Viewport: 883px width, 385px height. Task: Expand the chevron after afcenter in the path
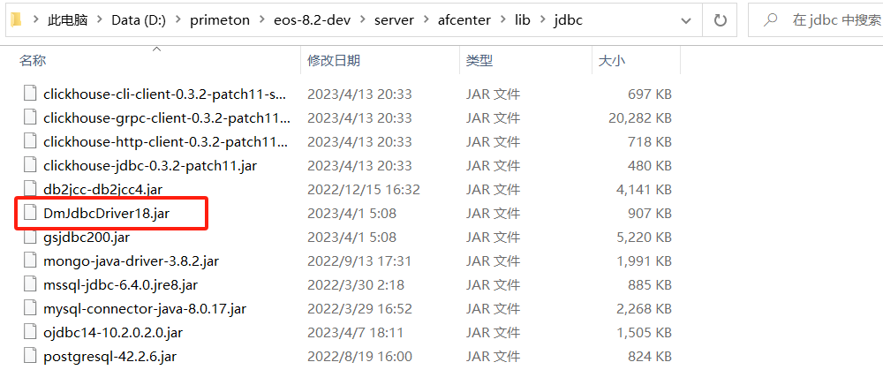click(503, 20)
